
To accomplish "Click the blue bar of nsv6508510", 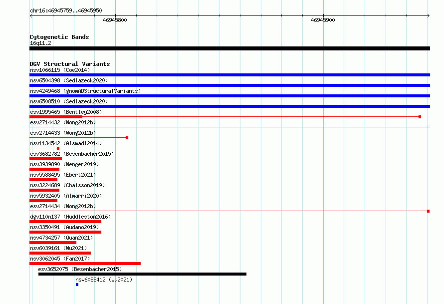I will 229,106.
